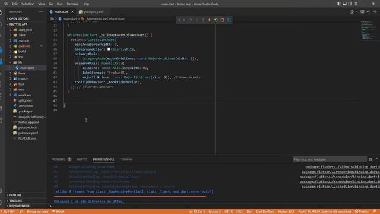Select the Pixel 4 XL device in status bar
The width and height of the screenshot is (380, 214).
click(x=325, y=212)
